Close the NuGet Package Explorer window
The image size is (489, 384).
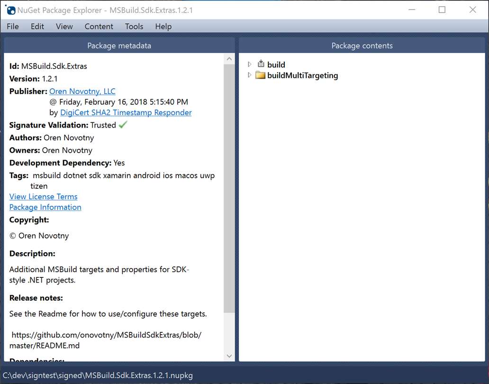pyautogui.click(x=473, y=9)
